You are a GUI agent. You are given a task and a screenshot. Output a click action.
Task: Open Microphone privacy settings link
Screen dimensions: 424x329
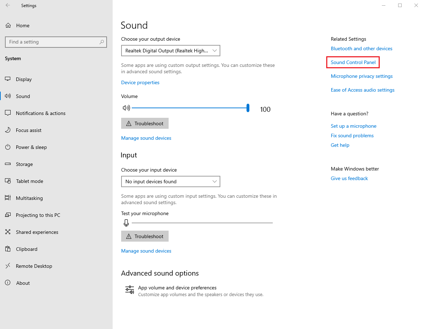[x=361, y=76]
